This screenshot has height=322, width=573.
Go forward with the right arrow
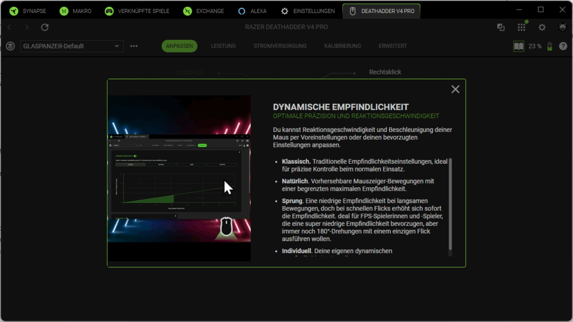(x=27, y=27)
